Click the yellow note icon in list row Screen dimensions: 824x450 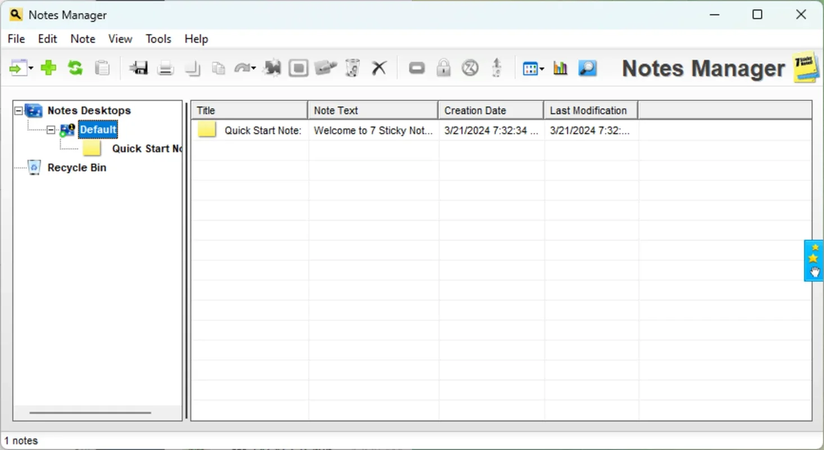click(x=207, y=130)
